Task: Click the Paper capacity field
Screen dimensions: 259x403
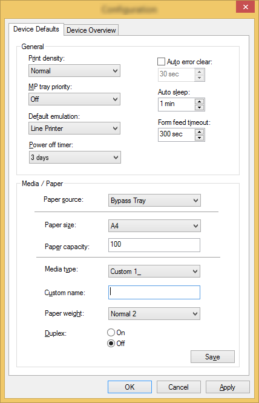Action: [x=154, y=245]
